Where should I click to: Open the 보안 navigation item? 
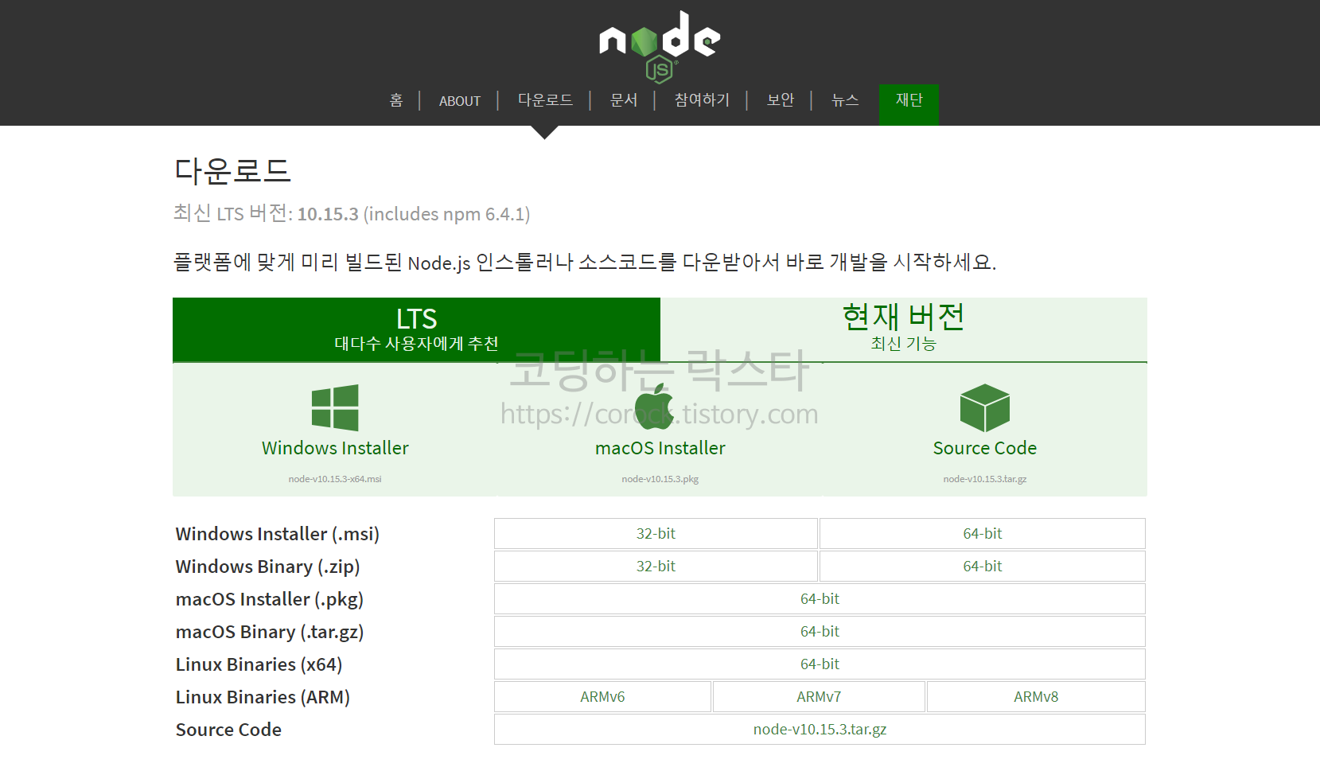tap(781, 100)
